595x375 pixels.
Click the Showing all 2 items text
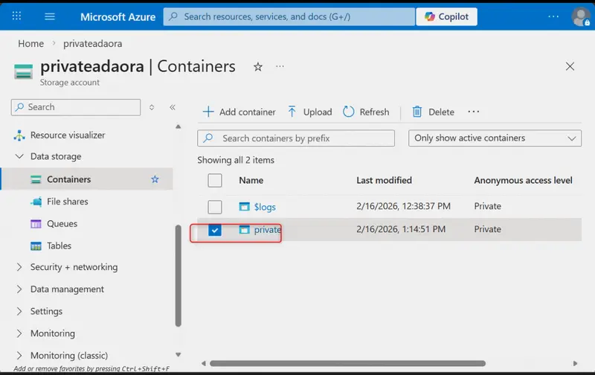pos(236,160)
